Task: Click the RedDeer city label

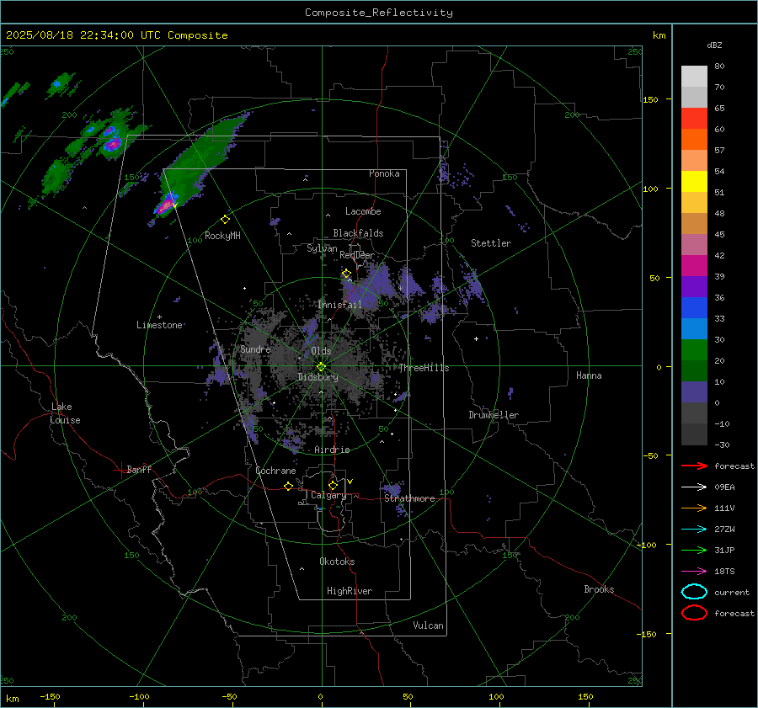Action: pyautogui.click(x=357, y=255)
